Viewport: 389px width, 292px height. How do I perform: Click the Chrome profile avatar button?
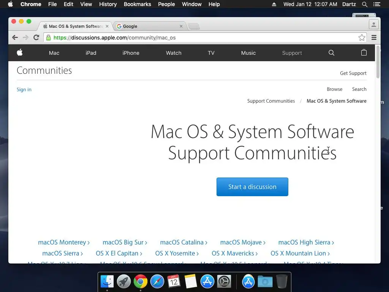tap(374, 25)
